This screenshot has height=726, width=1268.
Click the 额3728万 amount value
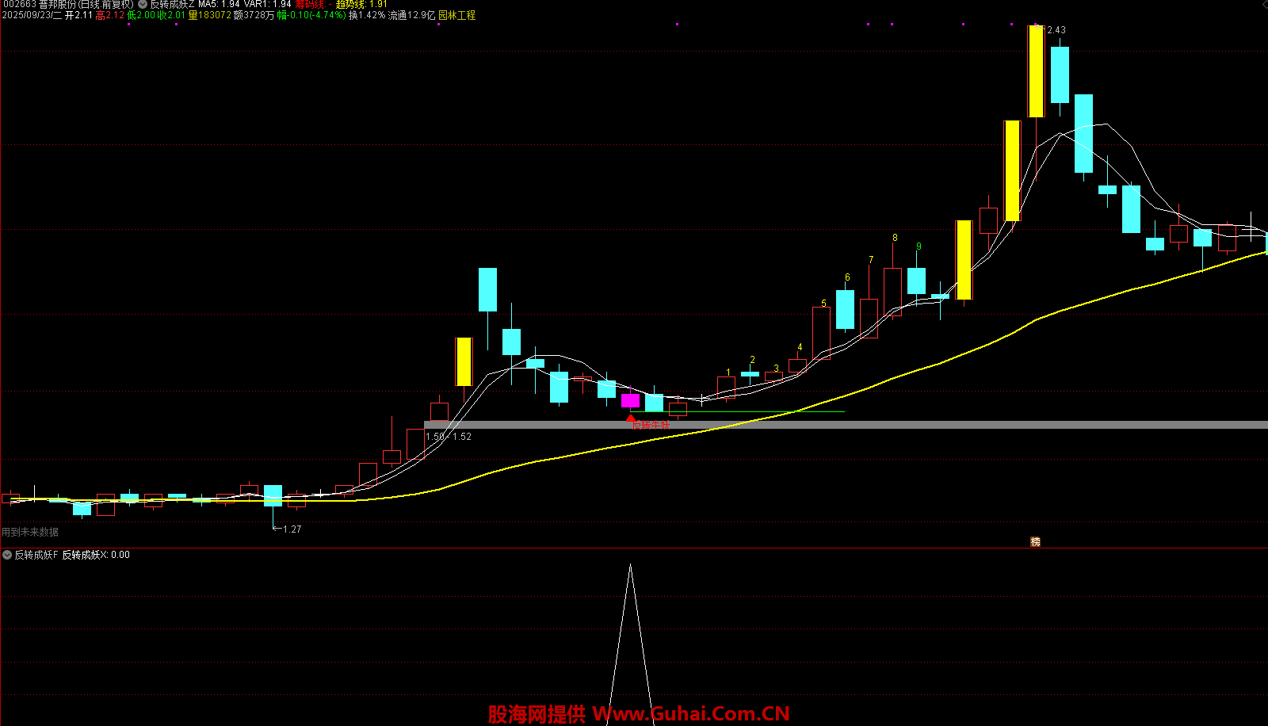[x=254, y=15]
